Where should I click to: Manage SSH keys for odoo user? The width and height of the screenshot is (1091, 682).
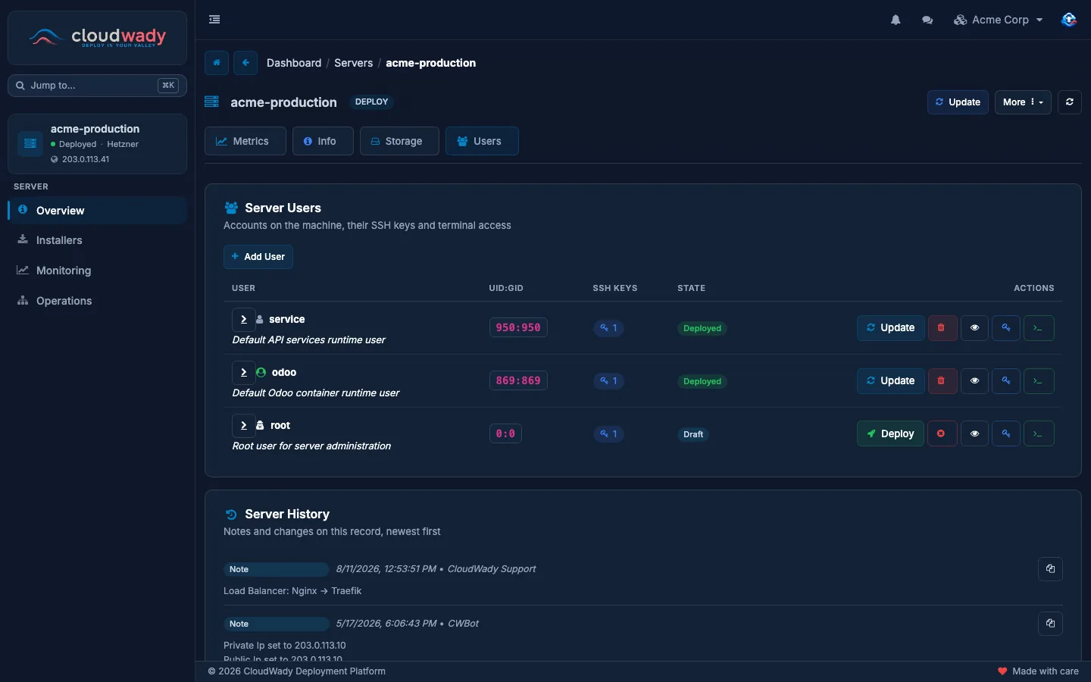point(1006,381)
